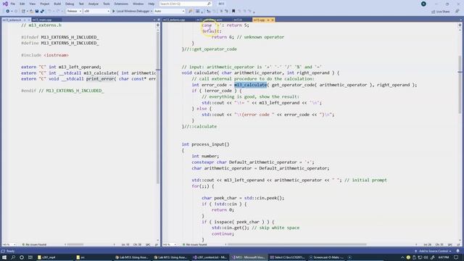The image size is (464, 261).
Task: Switch to the m13.h tab
Action: 238,20
